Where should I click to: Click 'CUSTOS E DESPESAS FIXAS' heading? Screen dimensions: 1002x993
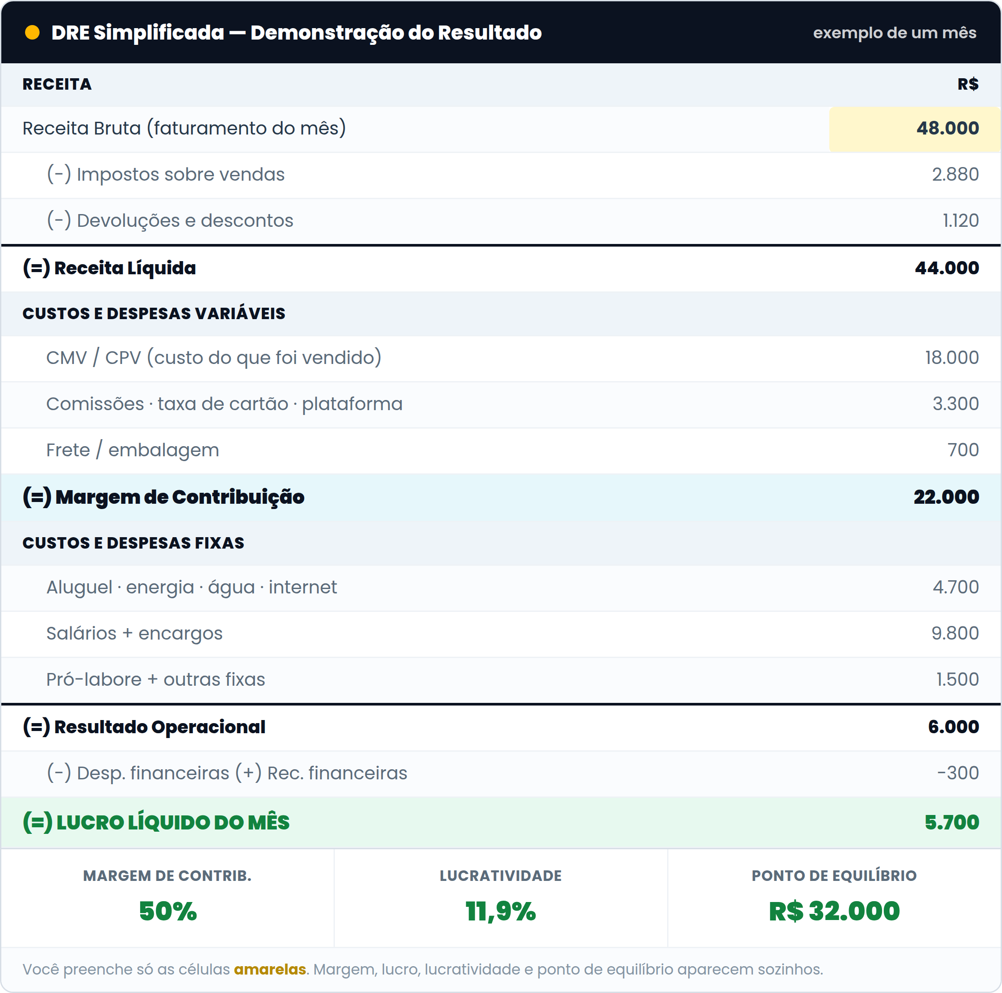coord(133,543)
